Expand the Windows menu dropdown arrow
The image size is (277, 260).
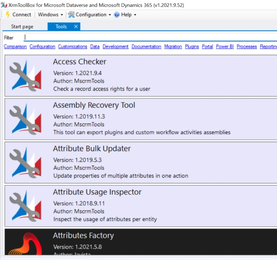click(x=62, y=15)
